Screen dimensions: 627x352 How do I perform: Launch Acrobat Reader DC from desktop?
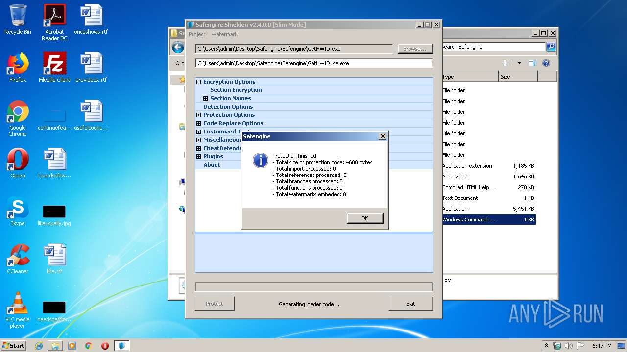coord(54,22)
